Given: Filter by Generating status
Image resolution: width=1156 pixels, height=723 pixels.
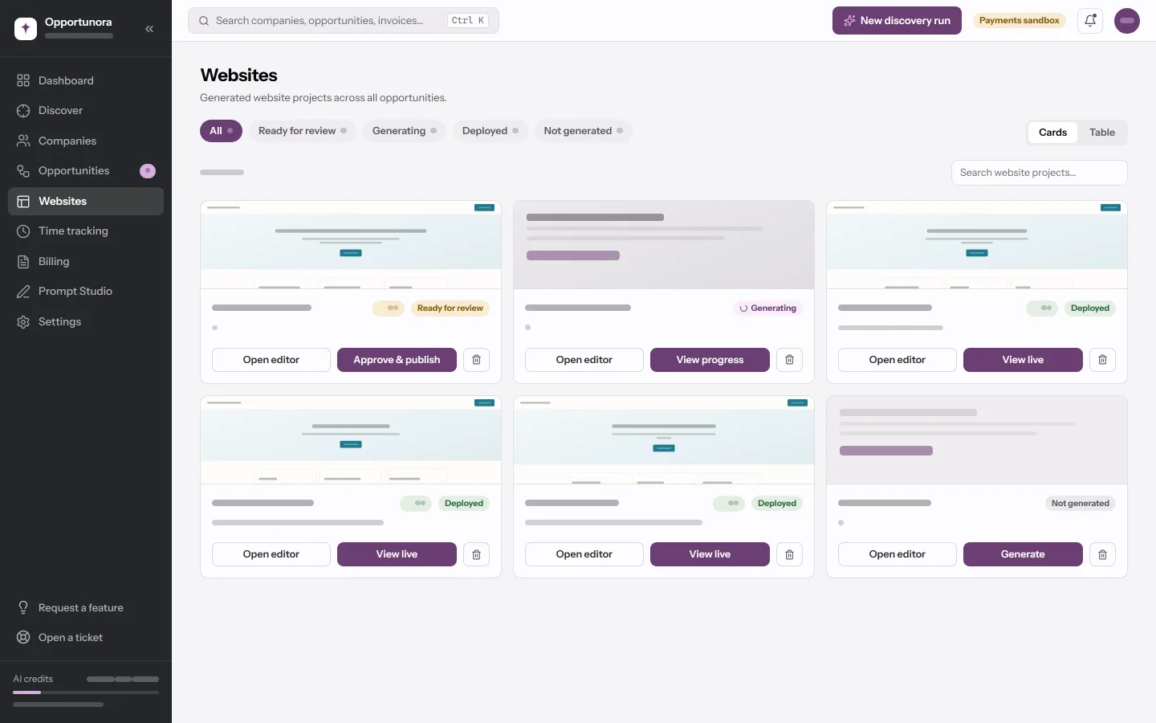Looking at the screenshot, I should (x=405, y=131).
